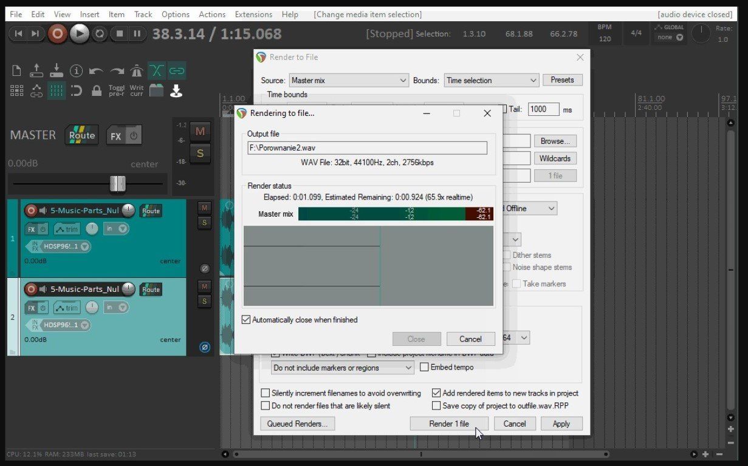748x466 pixels.
Task: Click the red Record button in transport
Action: (x=58, y=34)
